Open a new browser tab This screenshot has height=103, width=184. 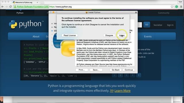click(x=43, y=2)
